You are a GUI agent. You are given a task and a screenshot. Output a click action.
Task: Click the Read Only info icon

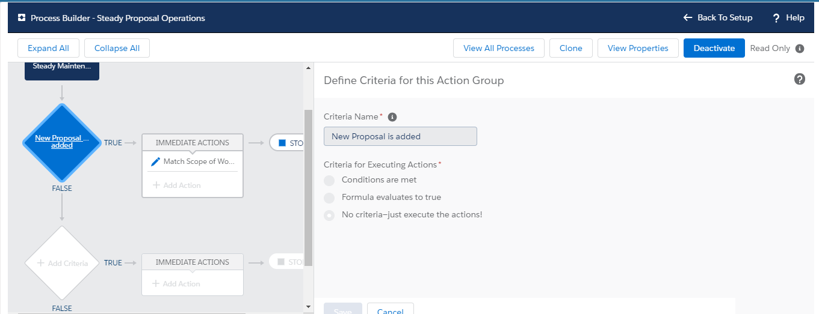800,49
